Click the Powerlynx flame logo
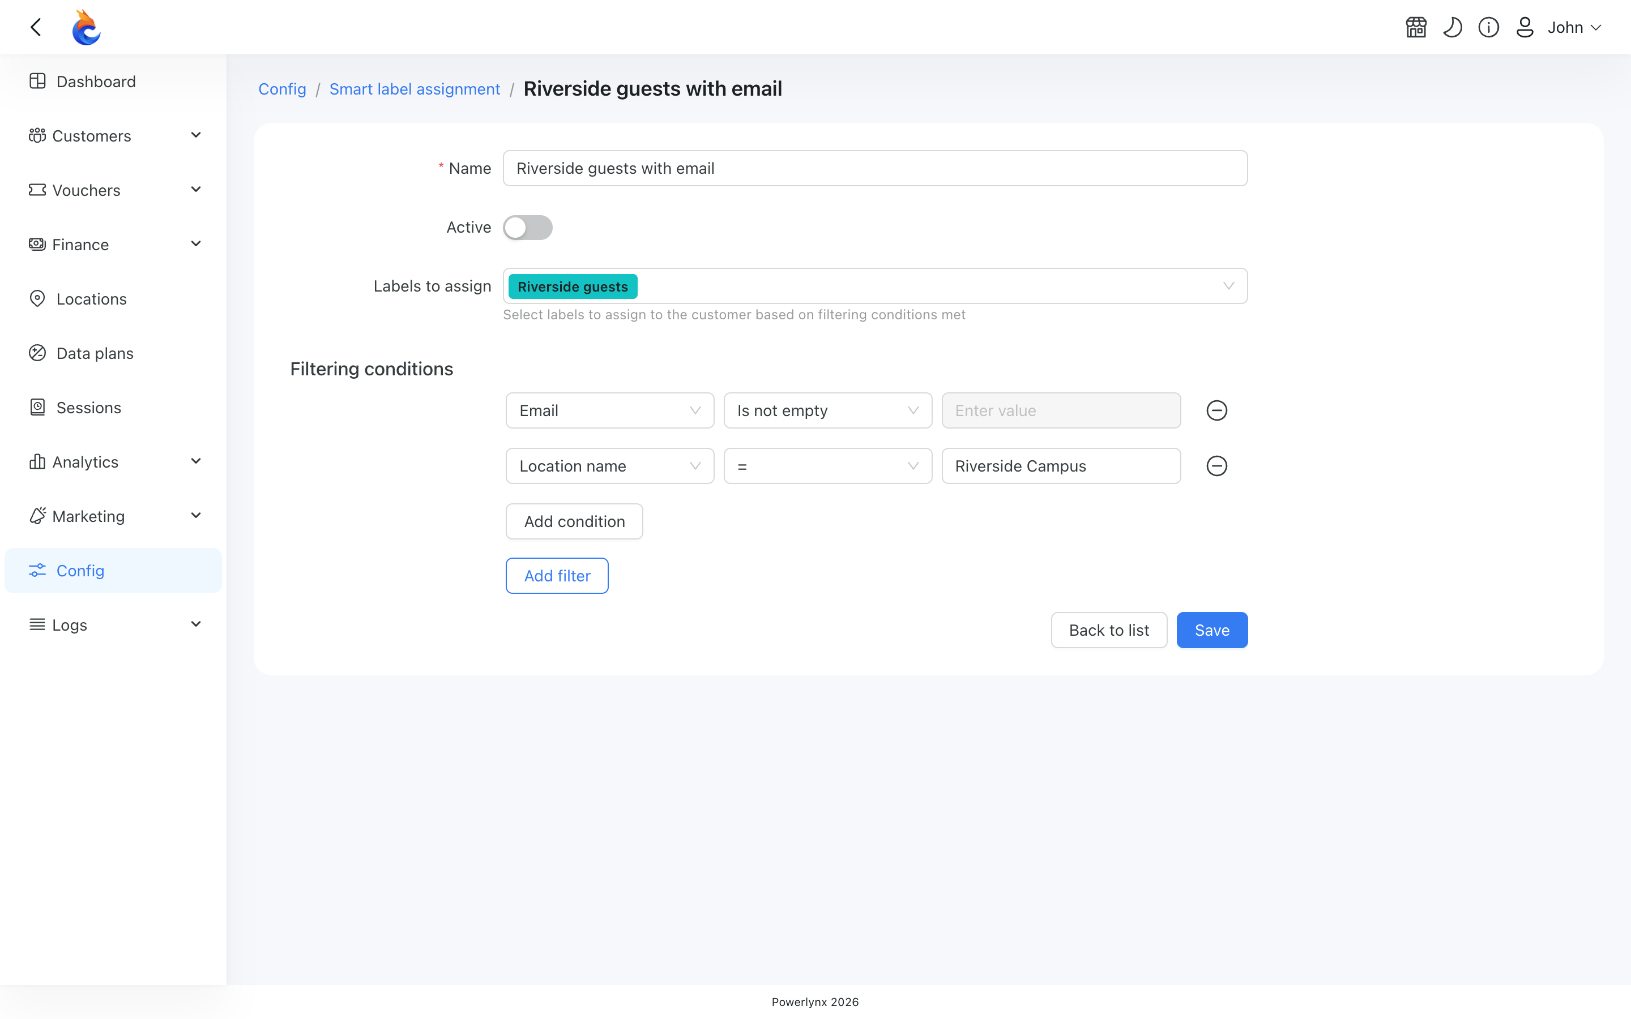1631x1019 pixels. 86,28
